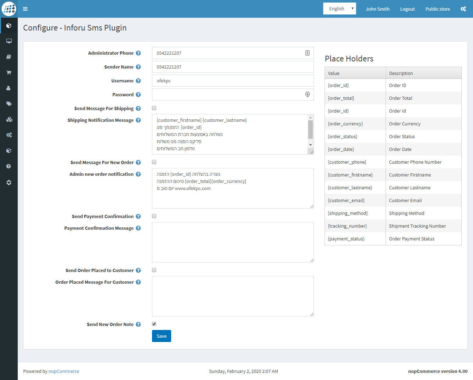Click scroll up arrow in shipping message box
The image size is (473, 380).
click(311, 118)
